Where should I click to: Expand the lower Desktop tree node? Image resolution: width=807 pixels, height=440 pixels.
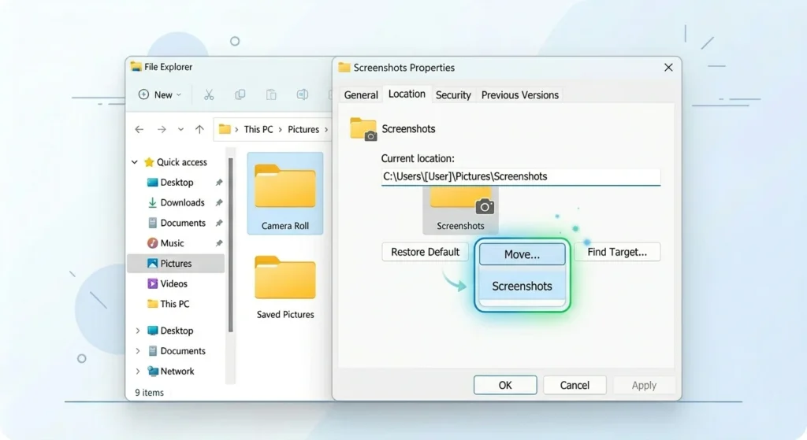[x=137, y=331]
